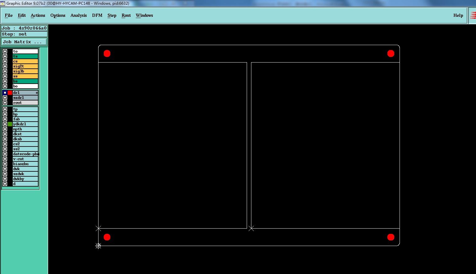
Task: Open the Rout menu
Action: pos(126,15)
